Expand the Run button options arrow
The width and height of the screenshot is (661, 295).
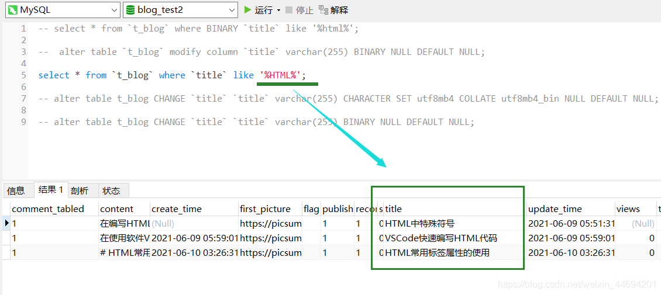(x=278, y=10)
